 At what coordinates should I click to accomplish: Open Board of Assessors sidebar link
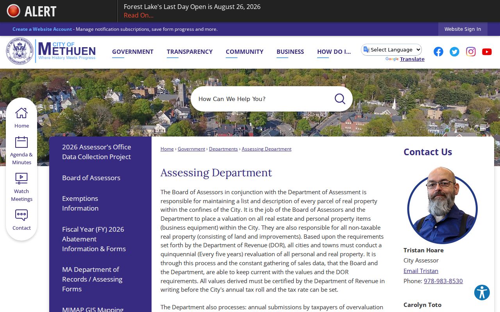pos(91,177)
